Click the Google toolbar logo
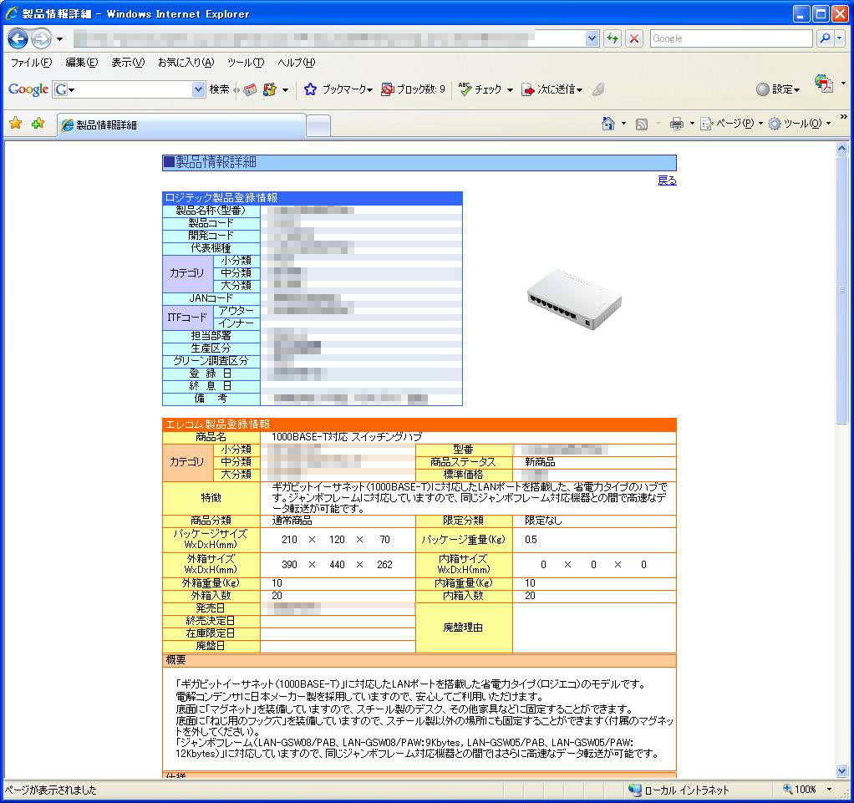Screen dimensions: 854x803 point(28,89)
